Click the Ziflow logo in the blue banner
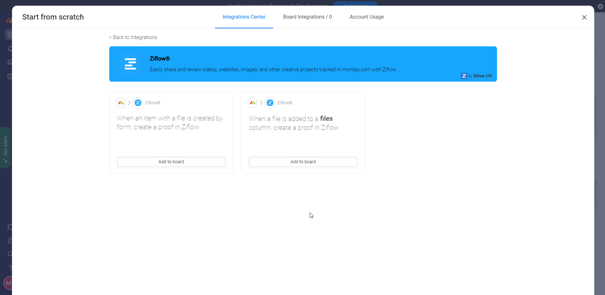 pyautogui.click(x=130, y=64)
